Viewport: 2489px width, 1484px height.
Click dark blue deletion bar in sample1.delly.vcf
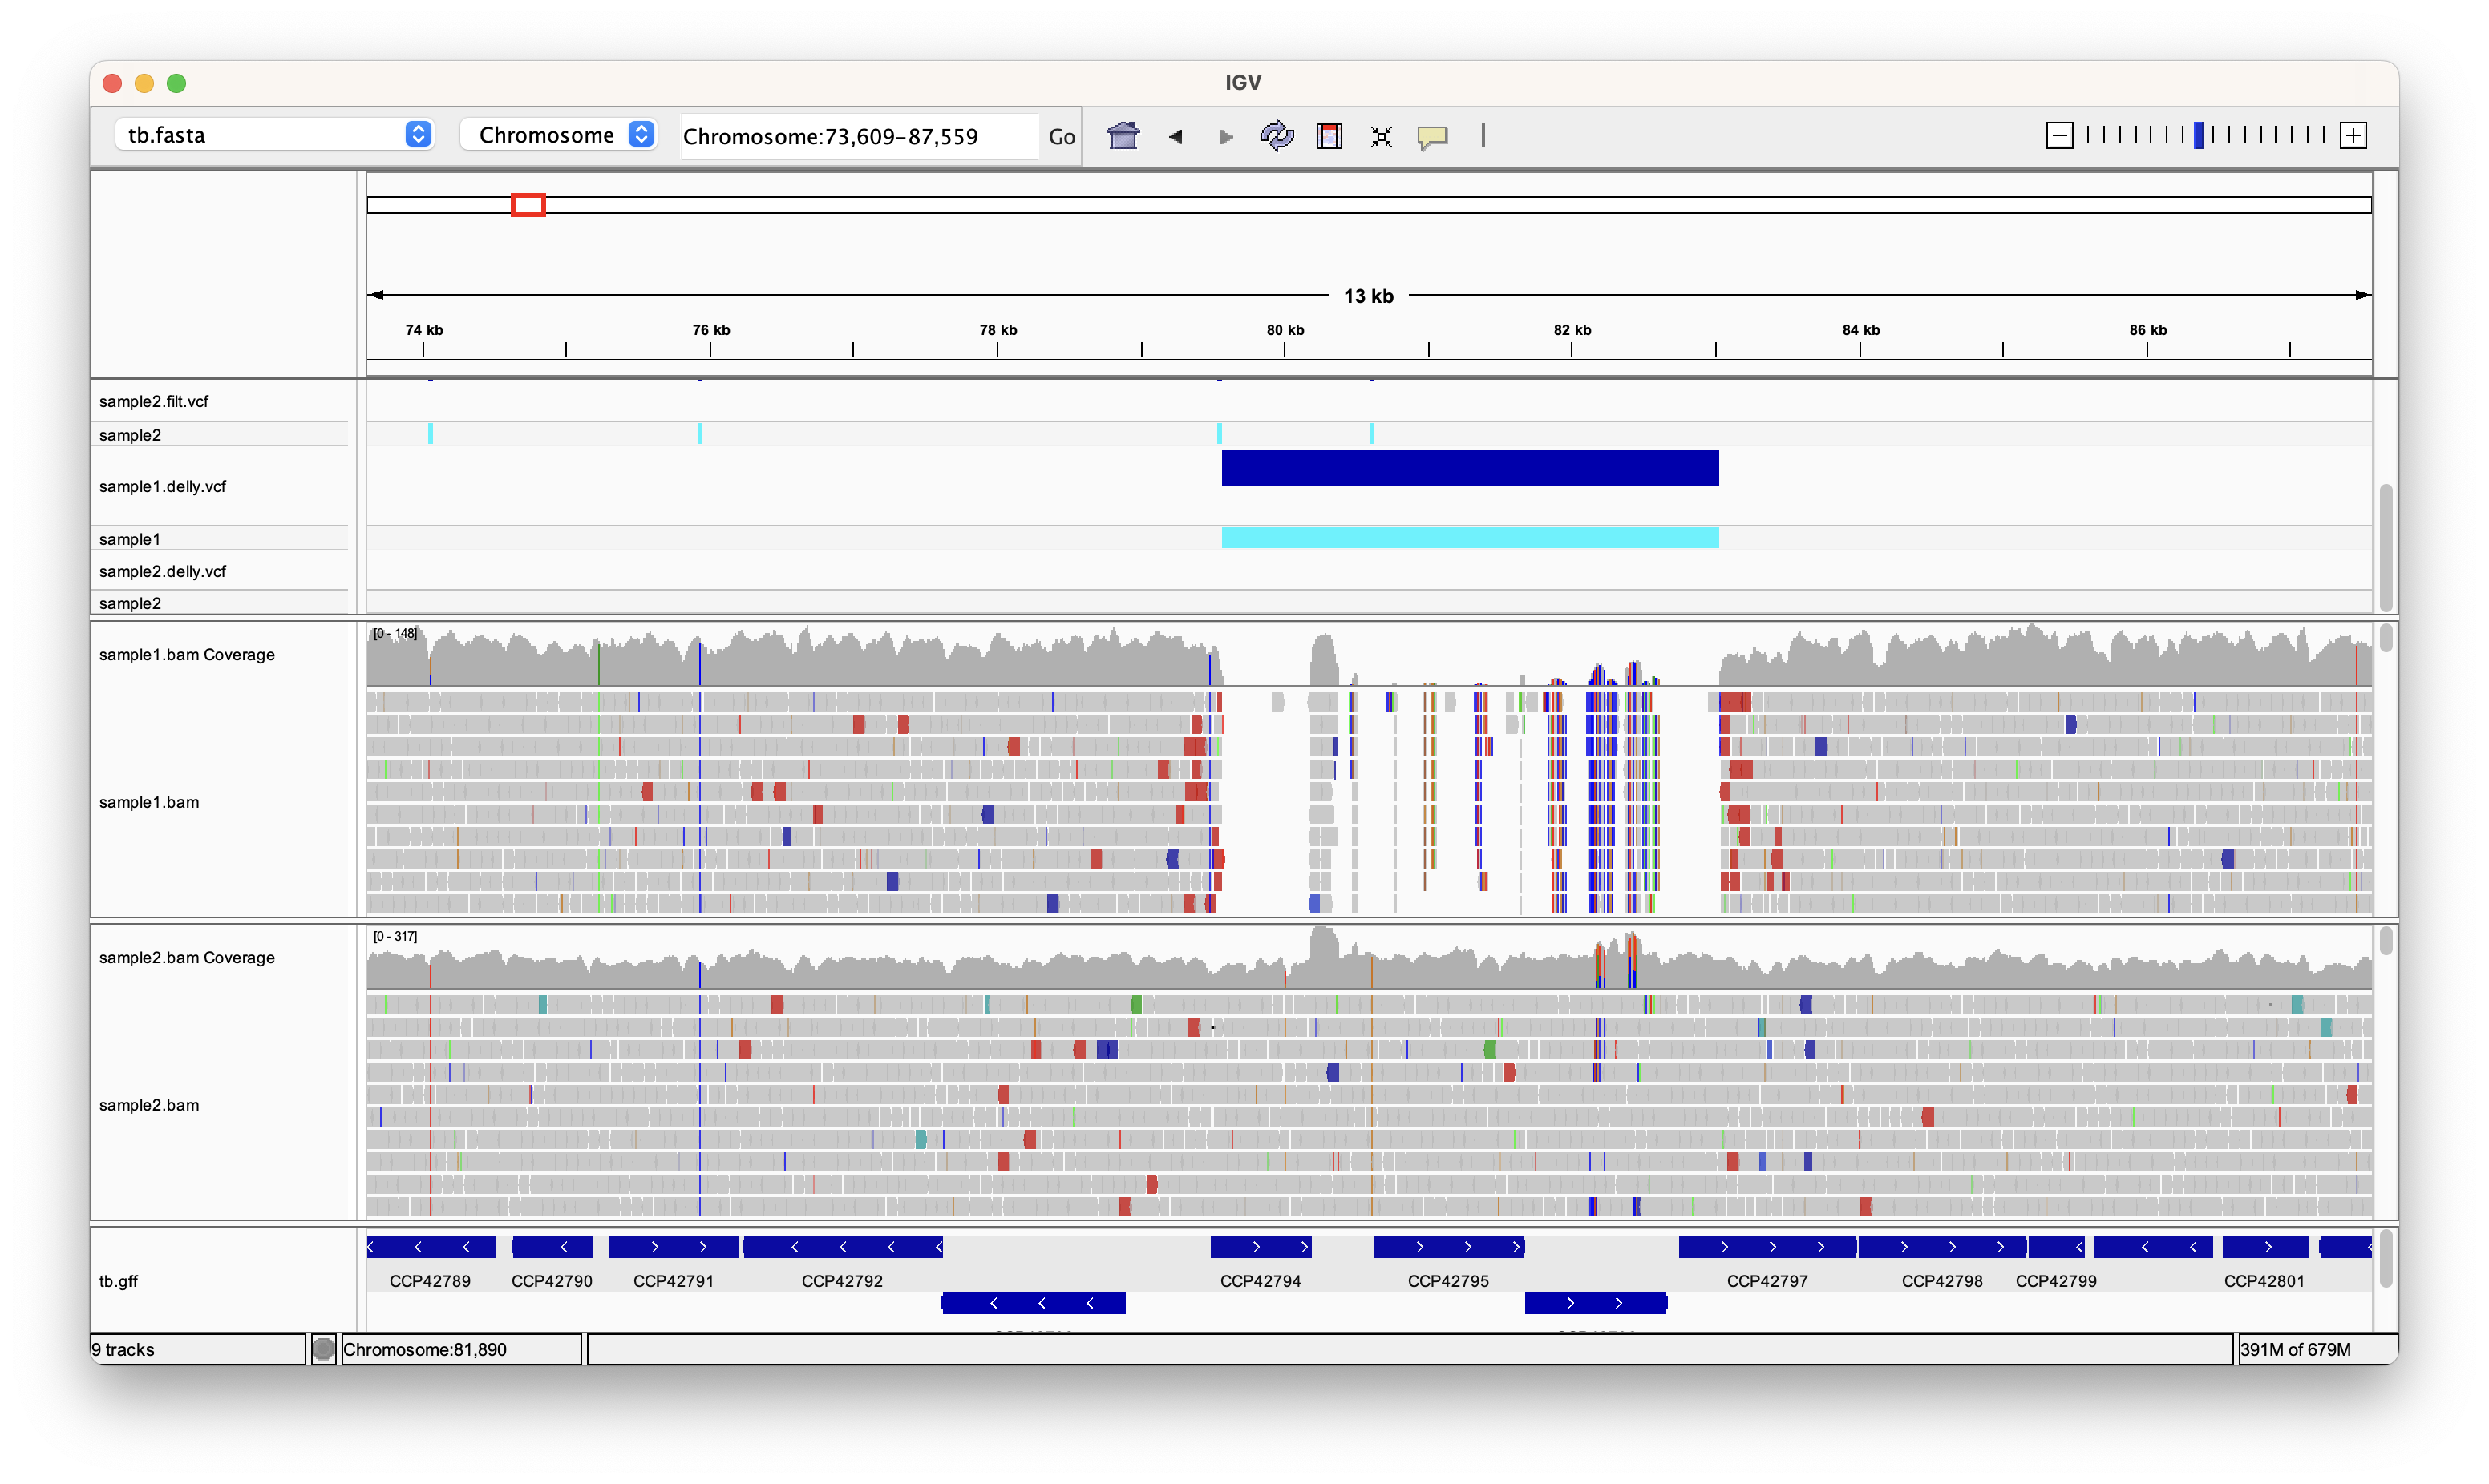(x=1470, y=468)
